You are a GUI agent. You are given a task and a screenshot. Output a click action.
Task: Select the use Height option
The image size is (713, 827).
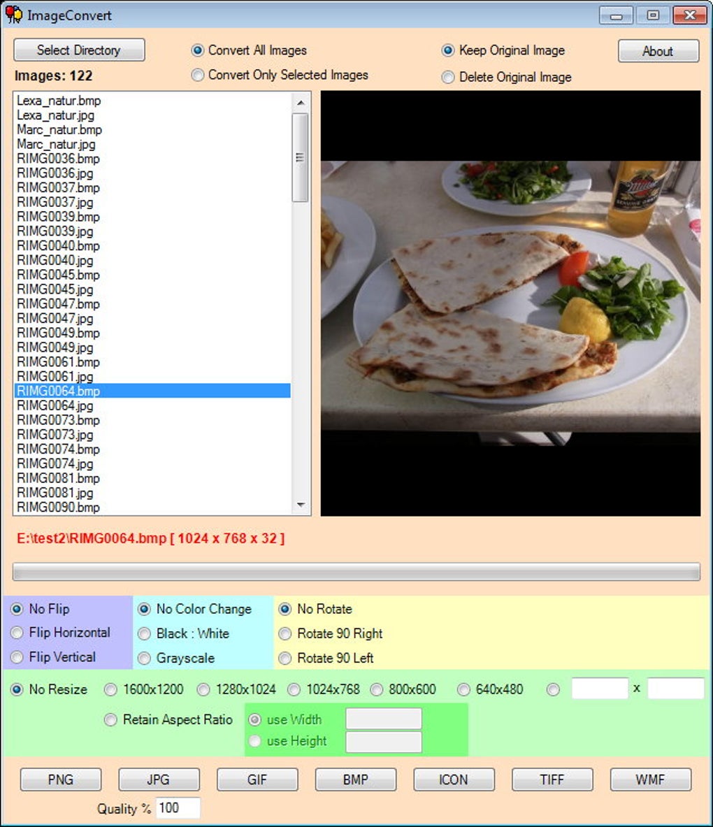[x=255, y=741]
